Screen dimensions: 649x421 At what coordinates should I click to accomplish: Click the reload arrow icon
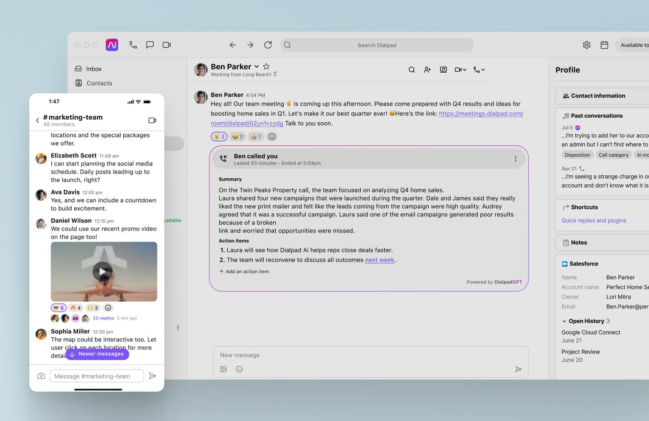pyautogui.click(x=268, y=45)
